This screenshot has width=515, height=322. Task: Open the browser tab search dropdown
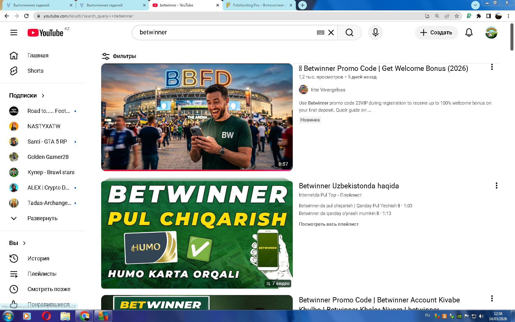click(475, 5)
